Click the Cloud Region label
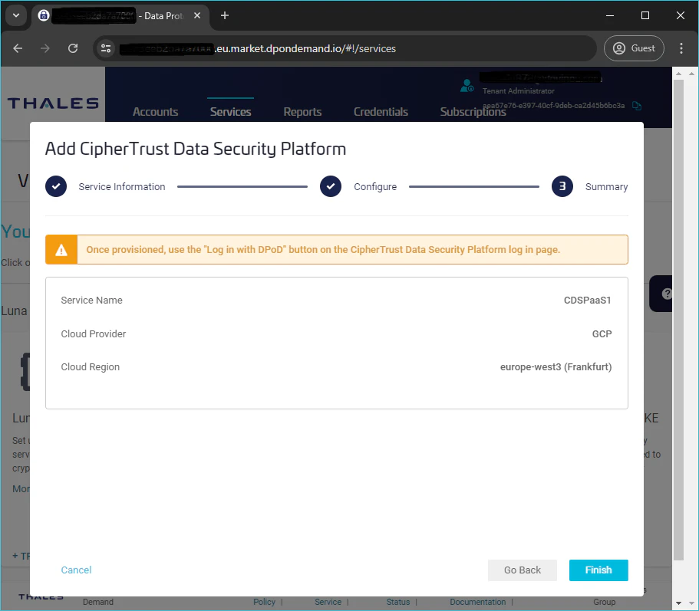Screen dimensions: 699x611 90,367
